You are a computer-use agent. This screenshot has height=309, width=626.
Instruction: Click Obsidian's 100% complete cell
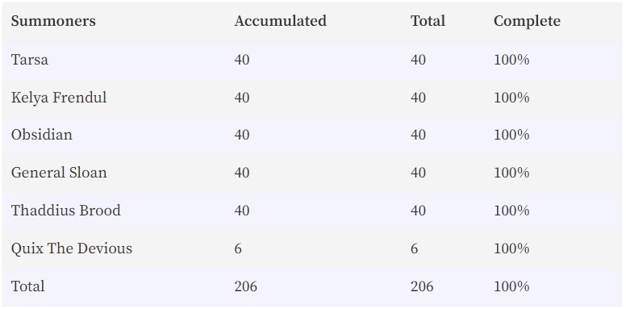[x=511, y=135]
